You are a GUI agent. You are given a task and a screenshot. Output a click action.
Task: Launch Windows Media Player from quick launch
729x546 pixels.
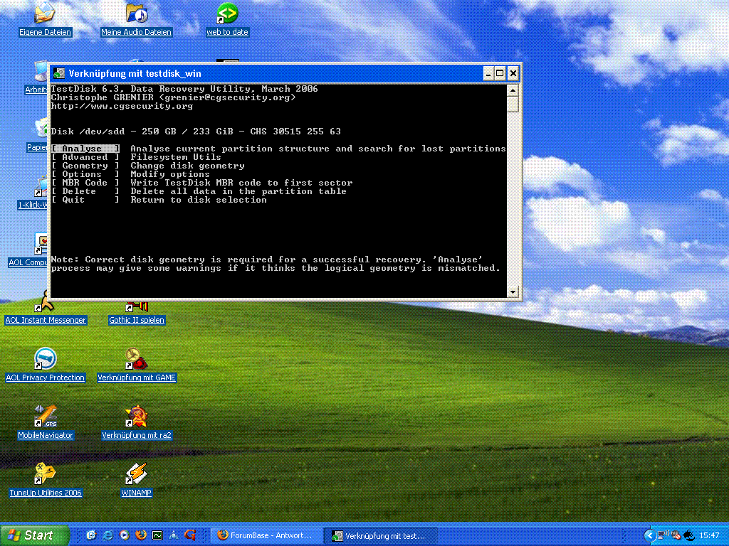click(125, 535)
